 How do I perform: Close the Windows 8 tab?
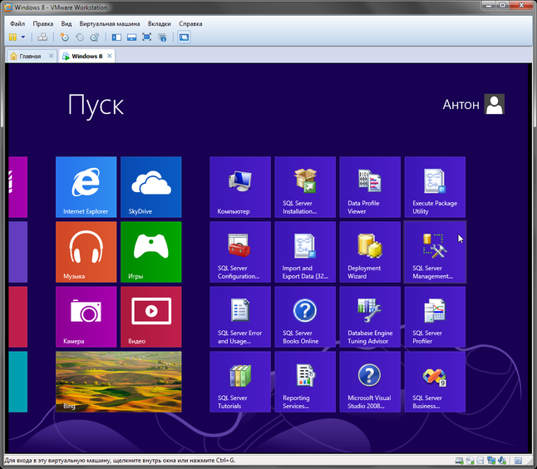pos(109,56)
